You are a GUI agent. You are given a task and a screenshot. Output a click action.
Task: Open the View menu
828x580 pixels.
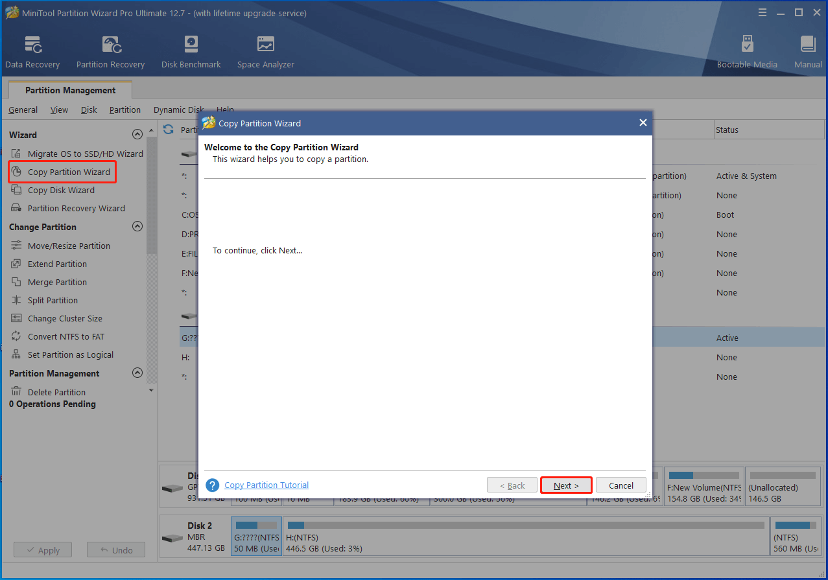click(59, 110)
